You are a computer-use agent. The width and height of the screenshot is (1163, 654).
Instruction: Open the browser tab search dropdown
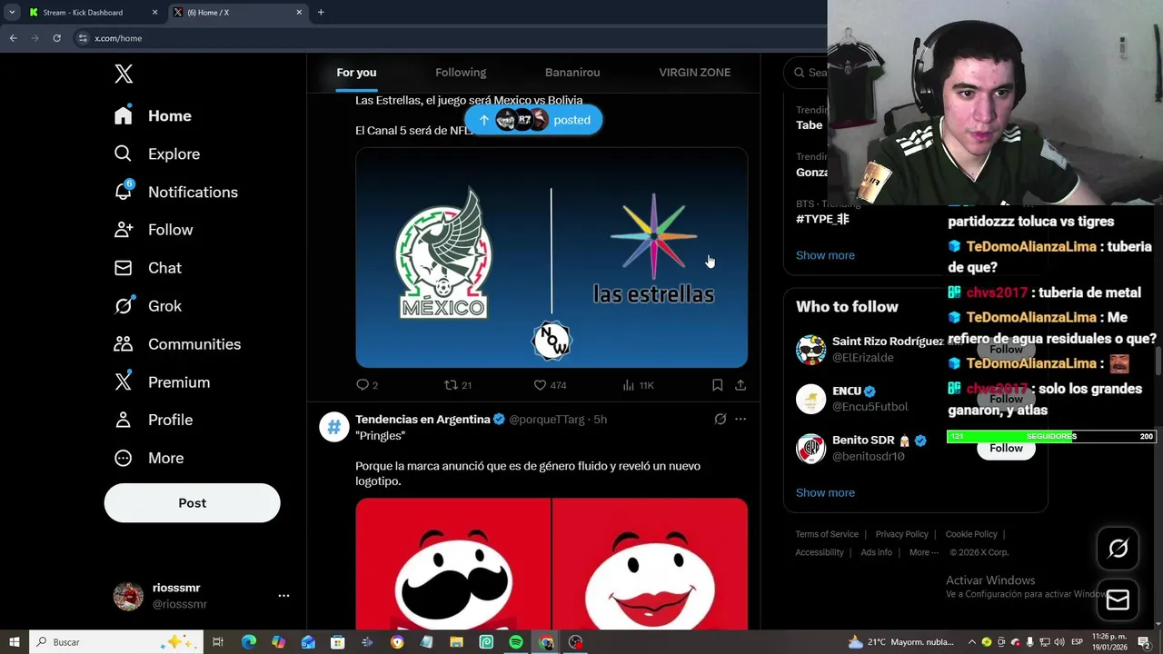point(12,13)
